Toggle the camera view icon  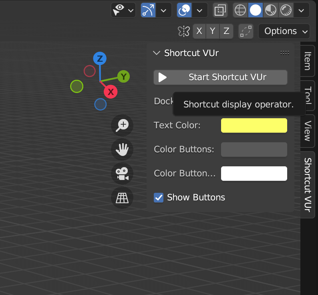click(x=122, y=174)
